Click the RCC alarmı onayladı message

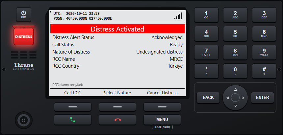(x=68, y=85)
